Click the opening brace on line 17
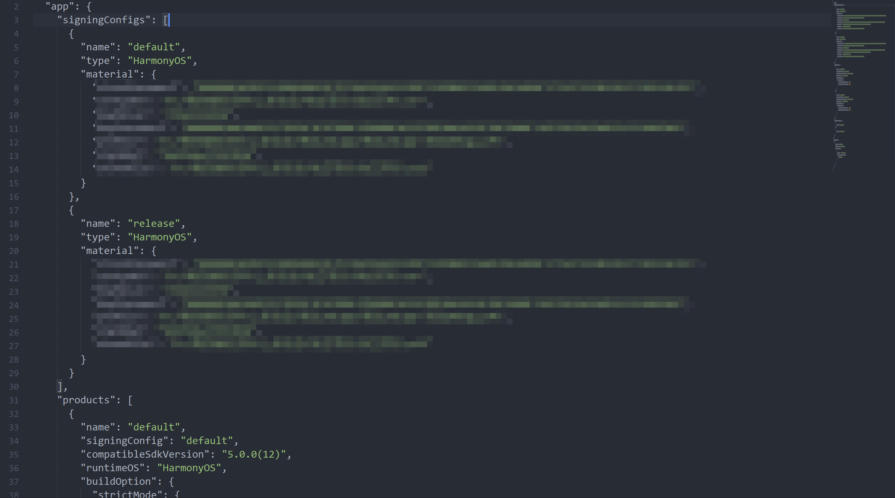The image size is (895, 498). (x=71, y=210)
